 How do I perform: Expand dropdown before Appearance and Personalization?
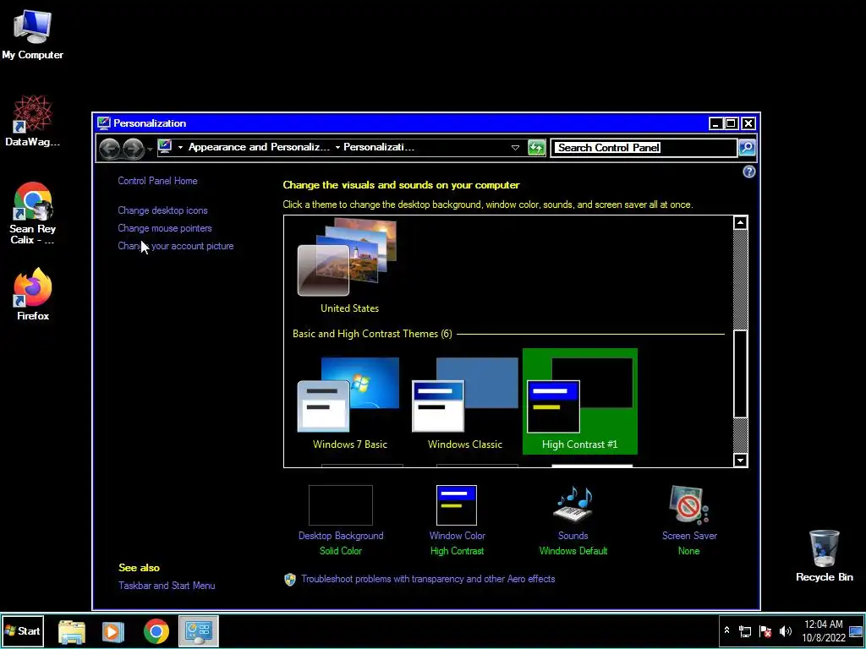180,147
